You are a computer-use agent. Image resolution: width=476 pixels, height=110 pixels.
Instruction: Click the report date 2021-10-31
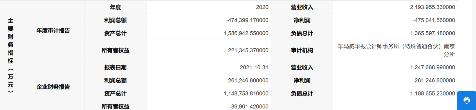pyautogui.click(x=254, y=68)
